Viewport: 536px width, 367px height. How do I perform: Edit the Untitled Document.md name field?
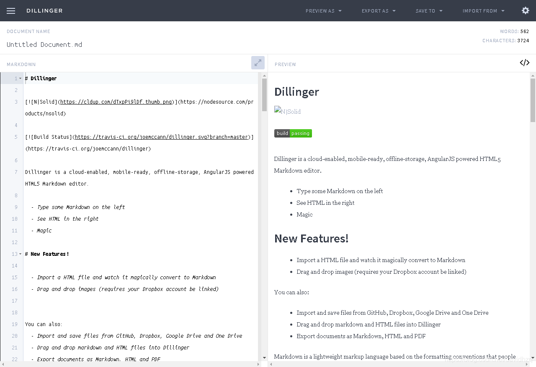[x=44, y=44]
